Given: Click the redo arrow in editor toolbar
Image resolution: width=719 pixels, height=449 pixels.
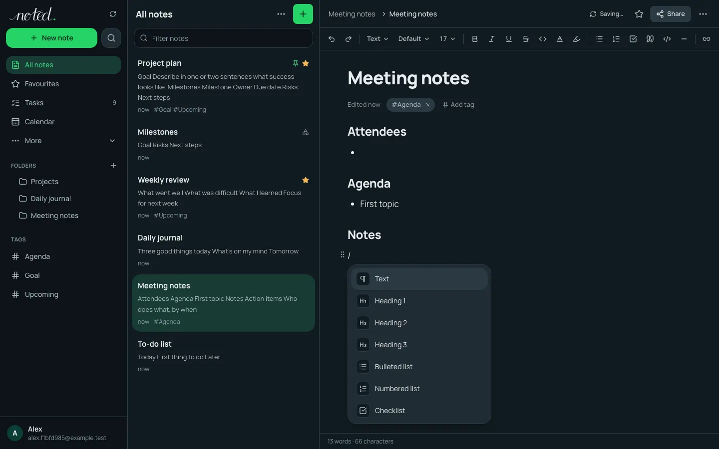Looking at the screenshot, I should pyautogui.click(x=349, y=39).
